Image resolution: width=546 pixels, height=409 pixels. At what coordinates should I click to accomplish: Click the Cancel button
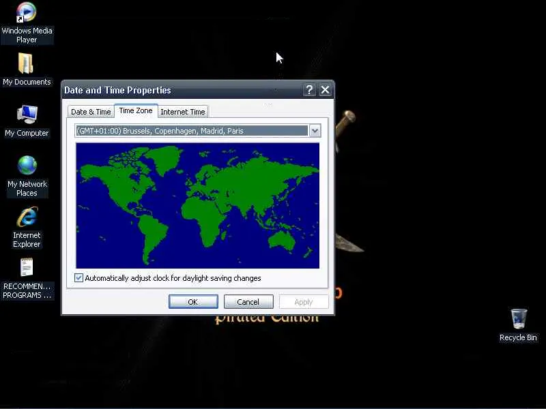pyautogui.click(x=248, y=301)
